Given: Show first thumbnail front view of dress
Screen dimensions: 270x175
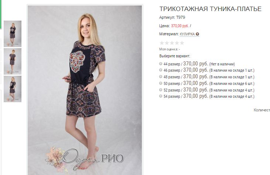Looking at the screenshot, I should 13,33.
